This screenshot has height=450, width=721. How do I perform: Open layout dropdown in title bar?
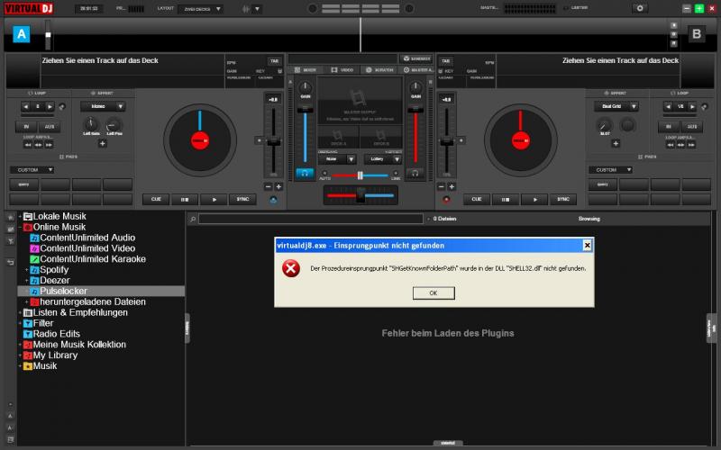[200, 9]
